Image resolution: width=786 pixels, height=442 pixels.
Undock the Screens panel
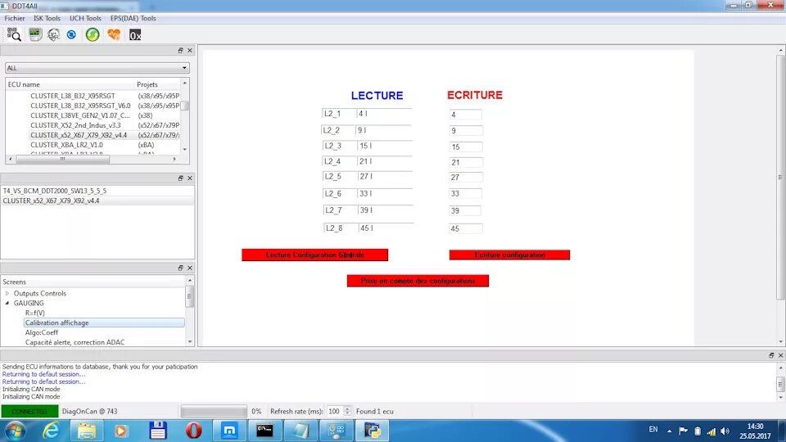(x=180, y=268)
